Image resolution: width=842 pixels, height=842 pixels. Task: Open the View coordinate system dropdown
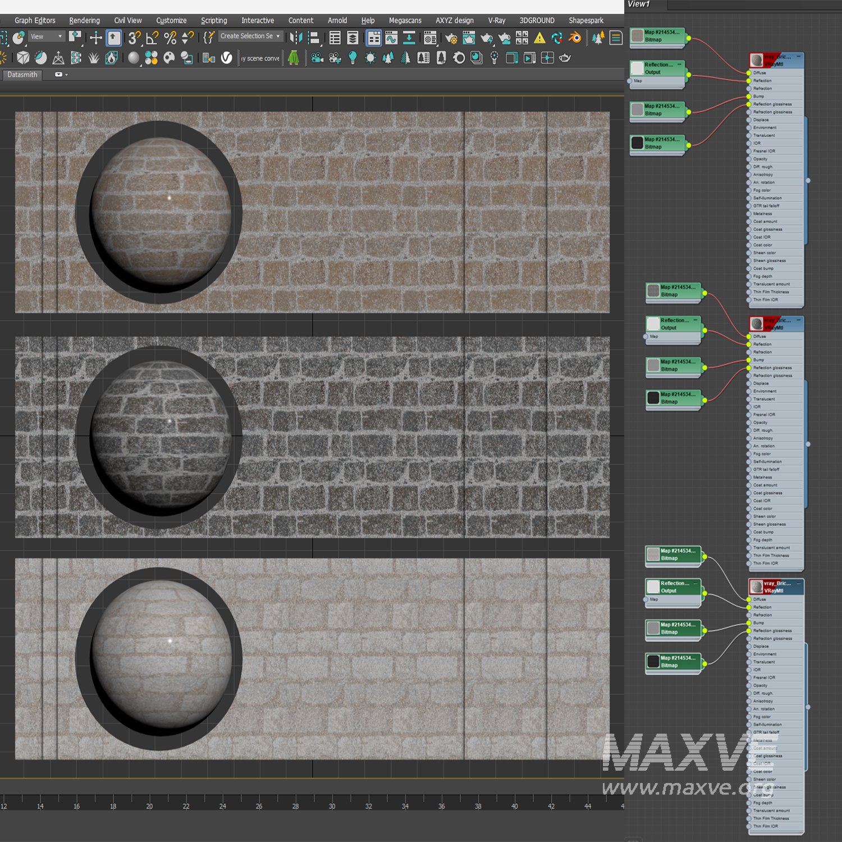(46, 36)
